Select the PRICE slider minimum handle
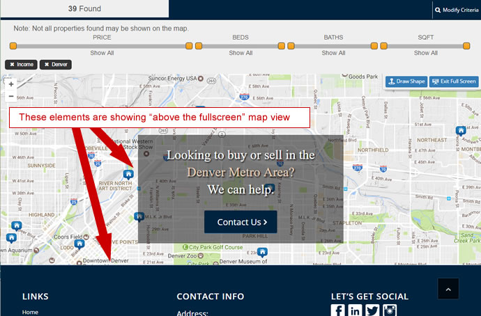This screenshot has width=481, height=316. point(13,46)
